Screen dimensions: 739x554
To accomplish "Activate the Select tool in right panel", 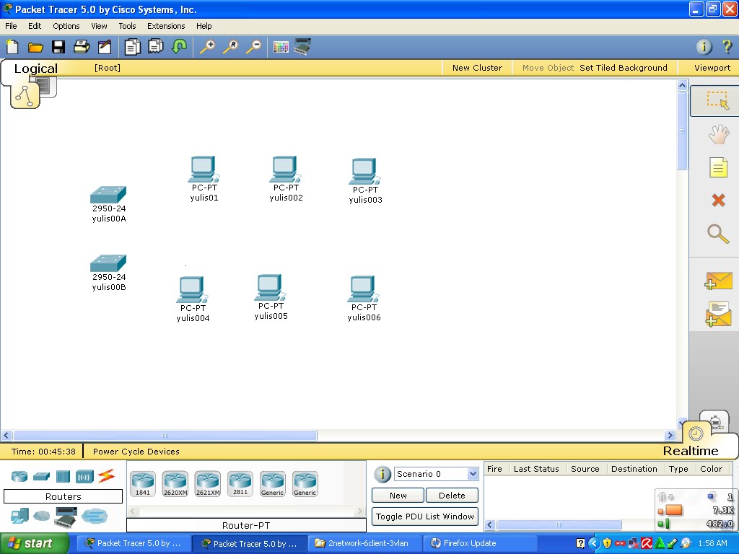I will (x=717, y=100).
